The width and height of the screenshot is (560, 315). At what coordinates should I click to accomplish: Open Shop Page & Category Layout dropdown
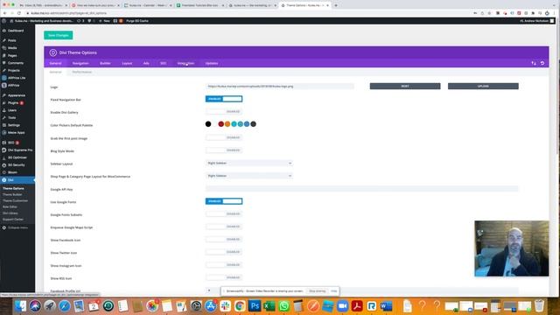[x=248, y=176]
